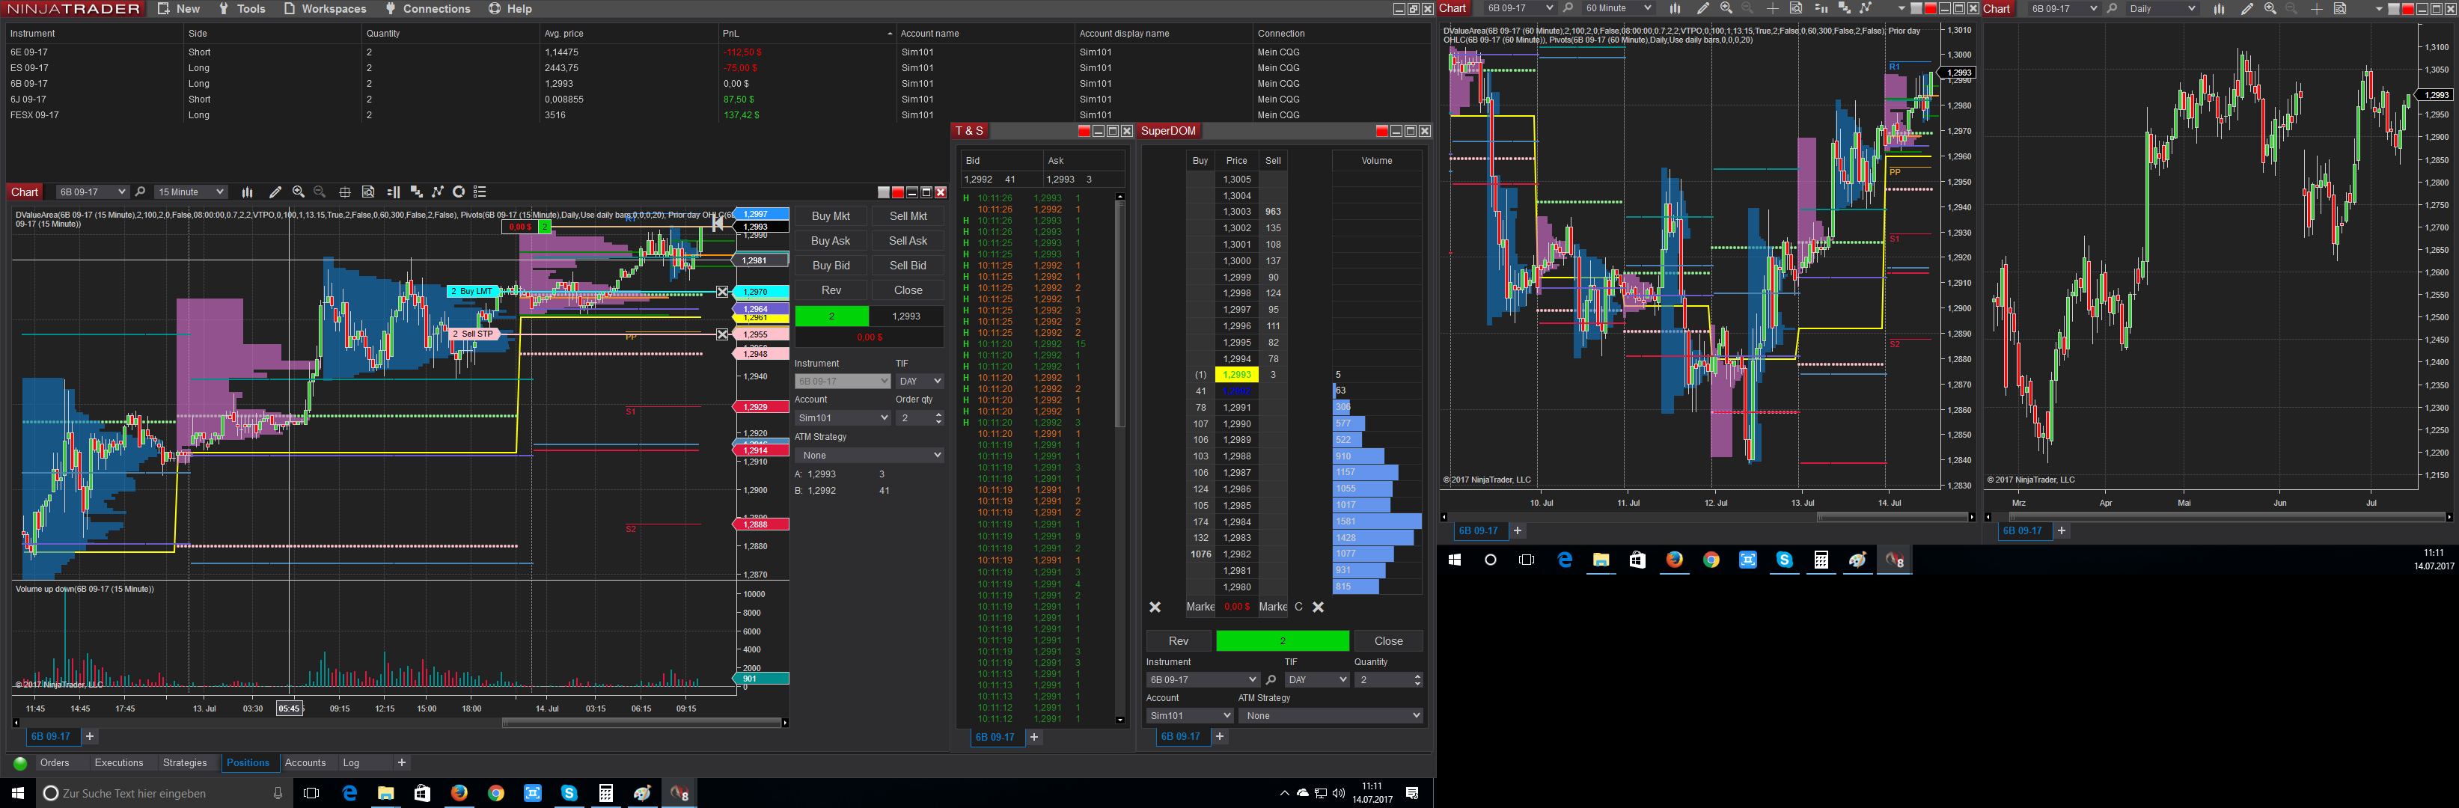Open Skype from the left taskbar
Viewport: 2459px width, 808px height.
(x=569, y=793)
